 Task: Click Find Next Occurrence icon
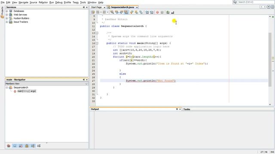click(x=121, y=12)
